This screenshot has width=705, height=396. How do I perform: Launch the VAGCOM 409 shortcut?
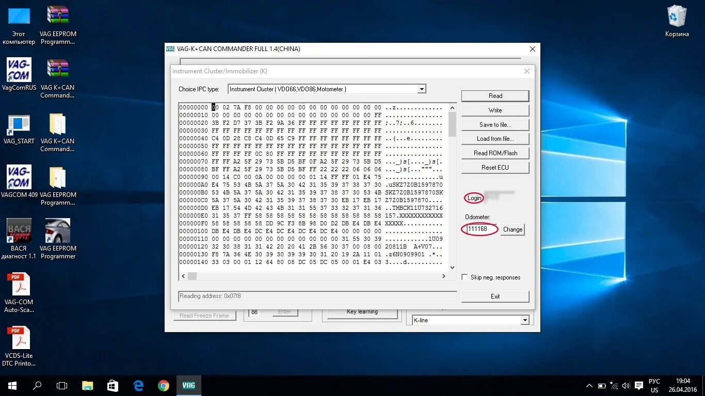pos(19,181)
